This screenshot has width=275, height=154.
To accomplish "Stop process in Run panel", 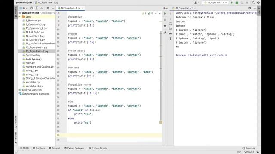I will click(x=165, y=20).
